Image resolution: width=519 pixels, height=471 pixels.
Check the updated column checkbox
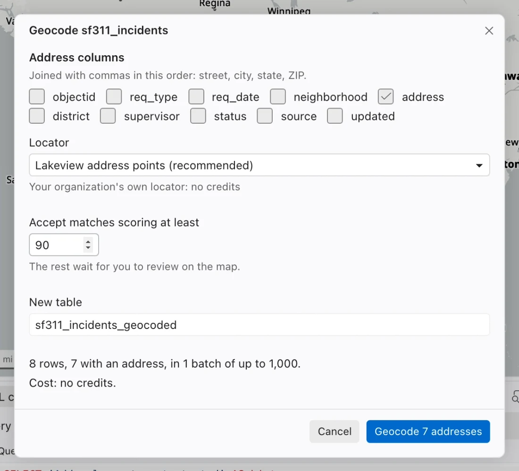point(335,116)
